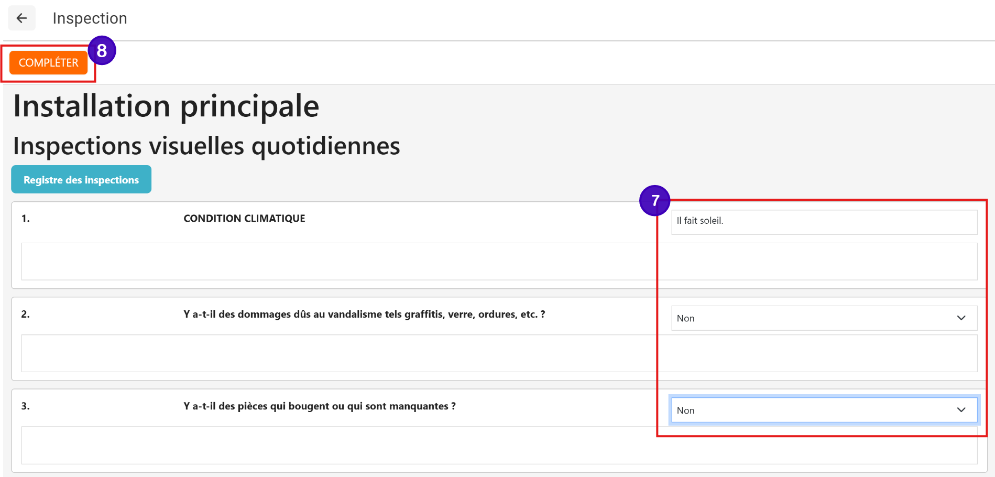Click the purple step 8 badge
The image size is (995, 477).
[102, 51]
